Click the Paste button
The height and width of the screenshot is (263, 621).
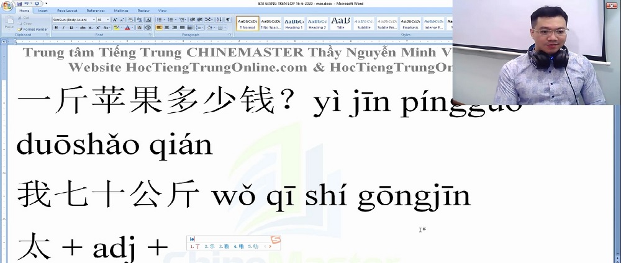click(x=9, y=23)
